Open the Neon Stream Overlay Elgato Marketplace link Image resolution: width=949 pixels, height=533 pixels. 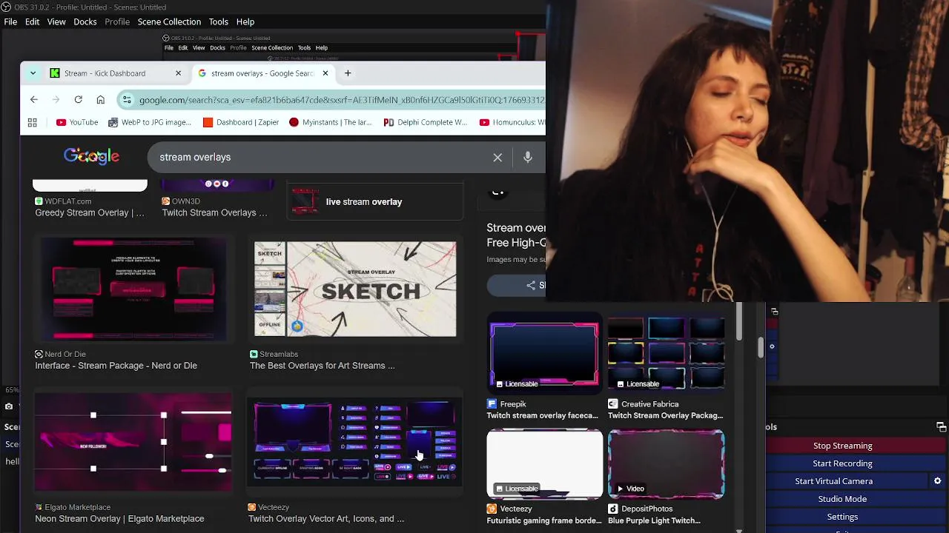click(x=119, y=519)
